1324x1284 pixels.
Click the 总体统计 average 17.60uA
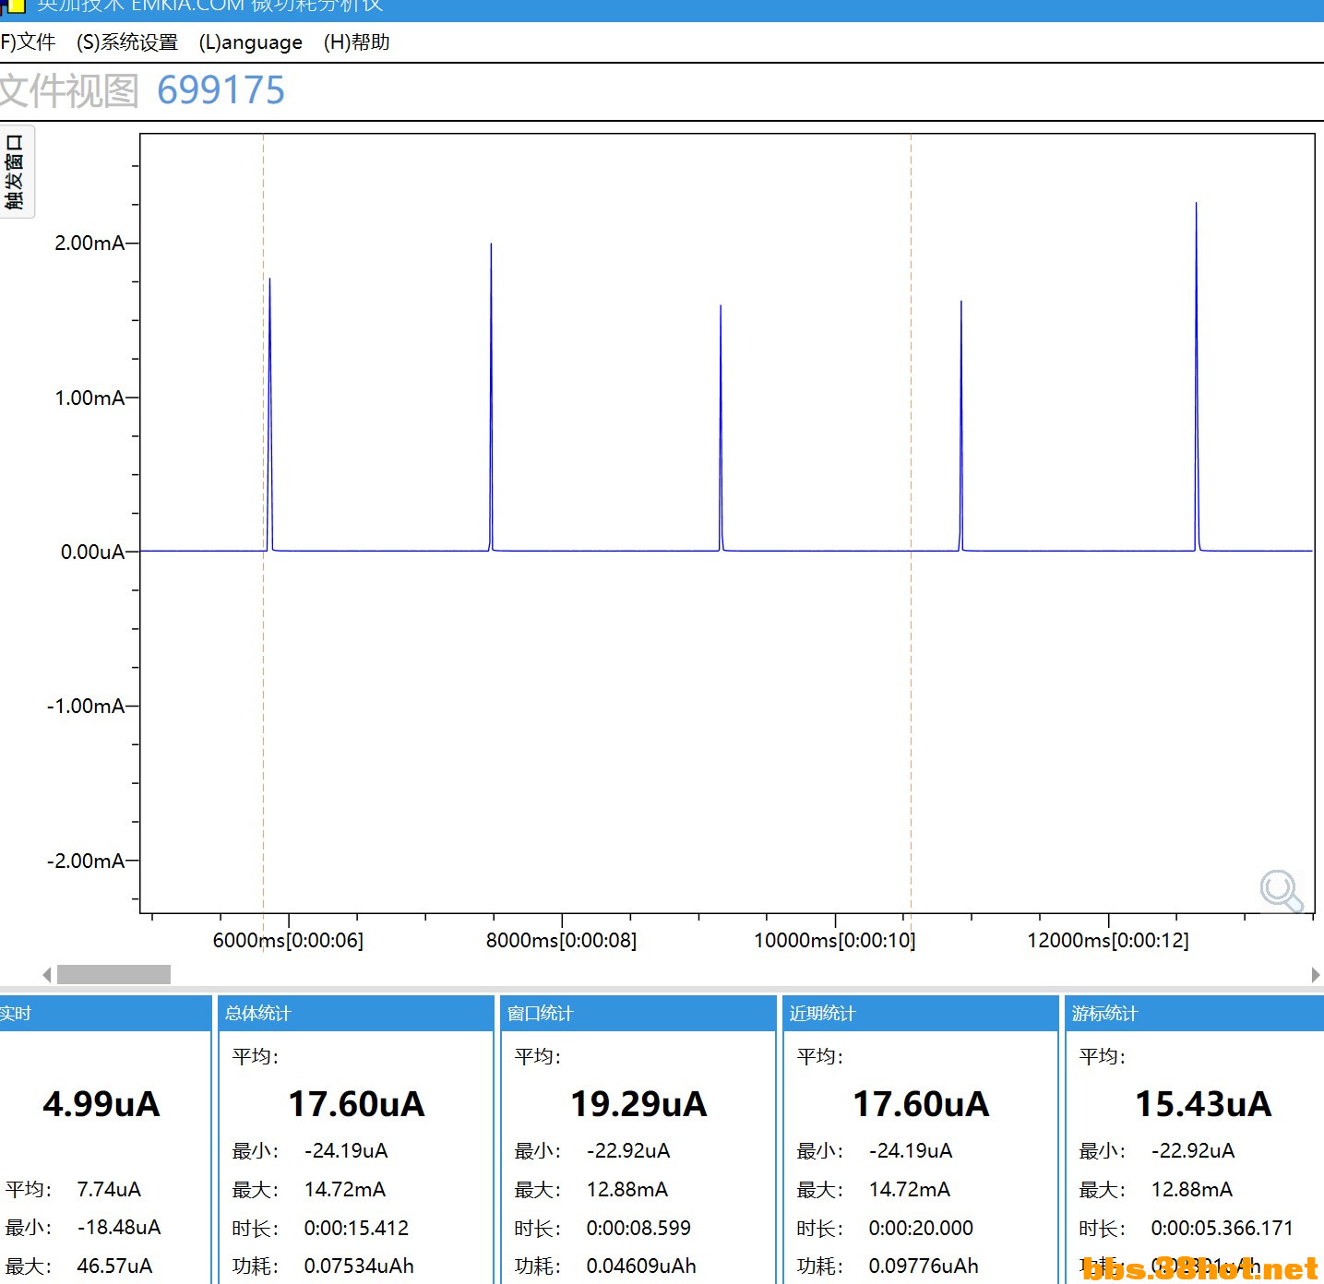click(x=356, y=1104)
